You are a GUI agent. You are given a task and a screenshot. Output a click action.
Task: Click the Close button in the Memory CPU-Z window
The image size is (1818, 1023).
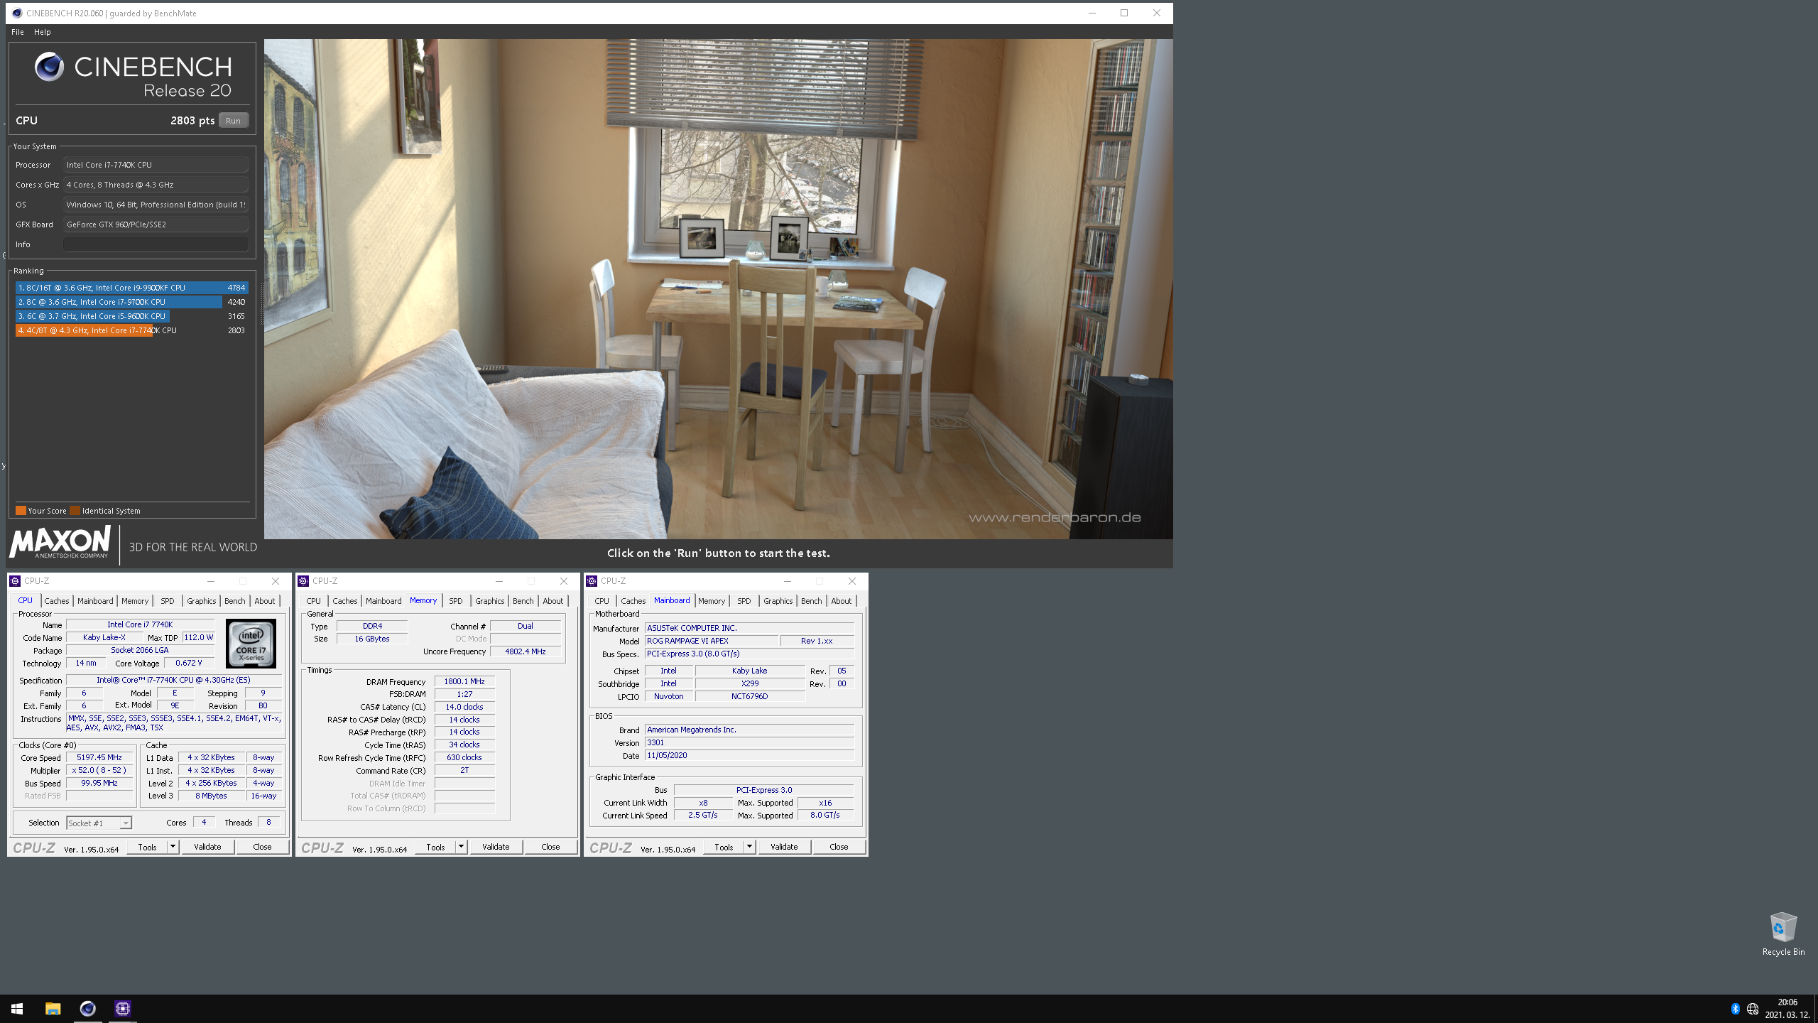coord(550,847)
